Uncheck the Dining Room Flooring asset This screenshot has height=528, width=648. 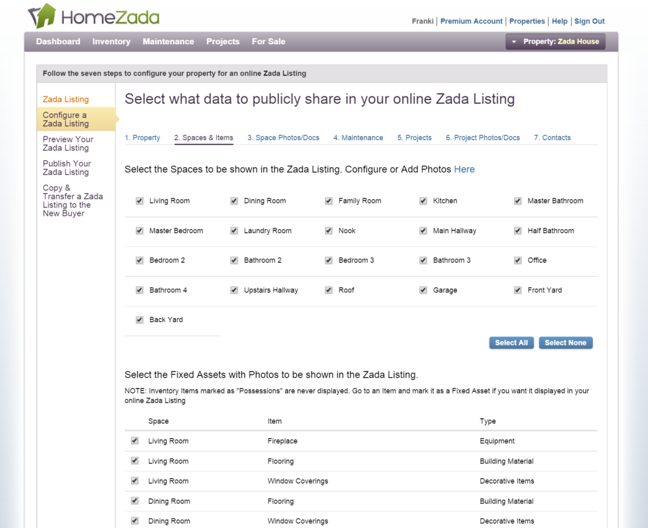[x=135, y=500]
